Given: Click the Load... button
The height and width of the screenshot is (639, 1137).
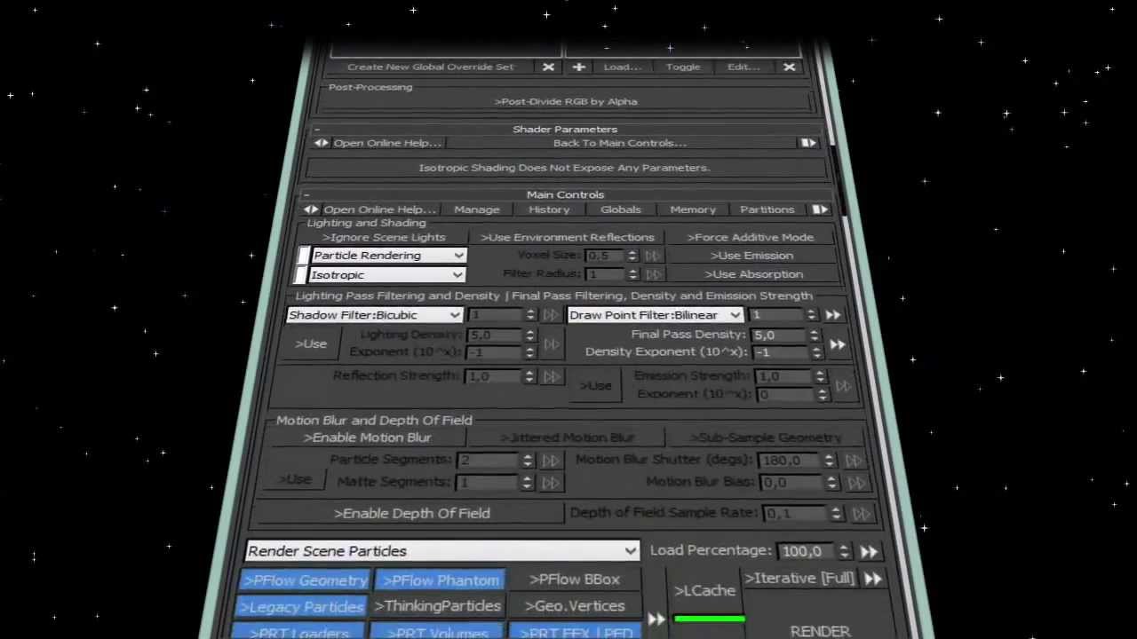Looking at the screenshot, I should tap(623, 67).
